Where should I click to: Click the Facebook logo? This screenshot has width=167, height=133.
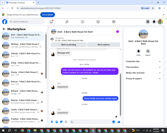pyautogui.click(x=5, y=22)
